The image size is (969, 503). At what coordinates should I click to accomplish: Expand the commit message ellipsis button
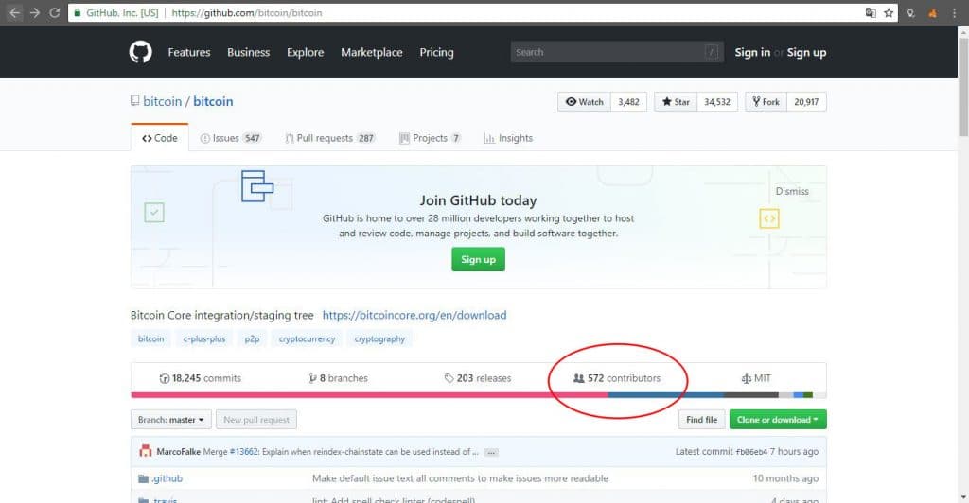tap(491, 452)
